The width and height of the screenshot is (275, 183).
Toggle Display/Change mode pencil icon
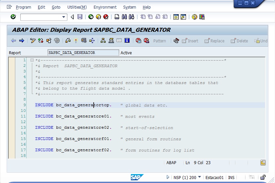(x=33, y=41)
